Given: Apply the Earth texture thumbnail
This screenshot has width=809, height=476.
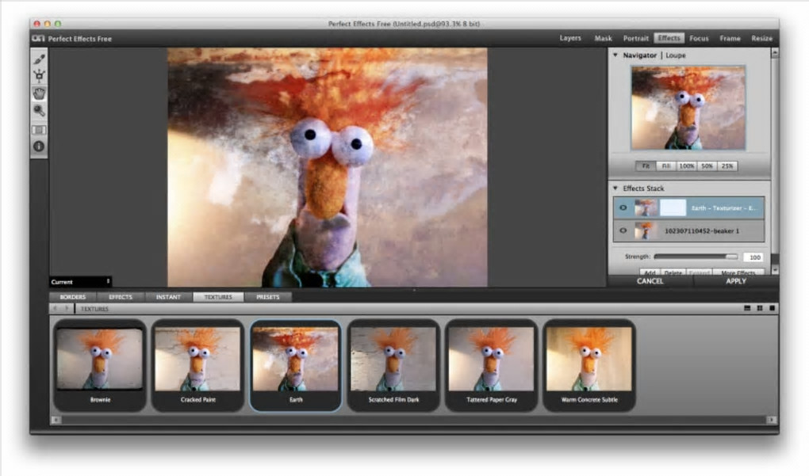Looking at the screenshot, I should tap(296, 365).
